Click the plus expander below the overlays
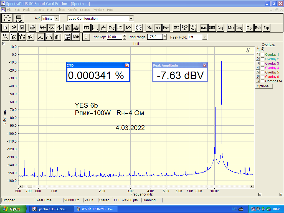Image resolution: width=284 pixels, height=213 pixels. click(x=260, y=194)
